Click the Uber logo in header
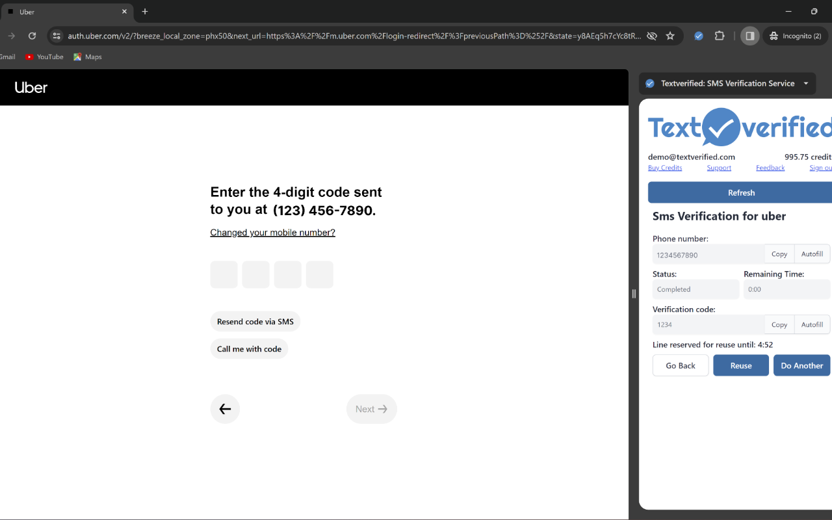 31,87
